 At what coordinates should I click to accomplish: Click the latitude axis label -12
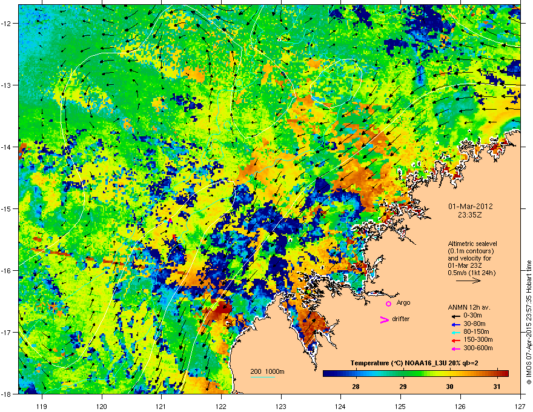tap(7, 24)
